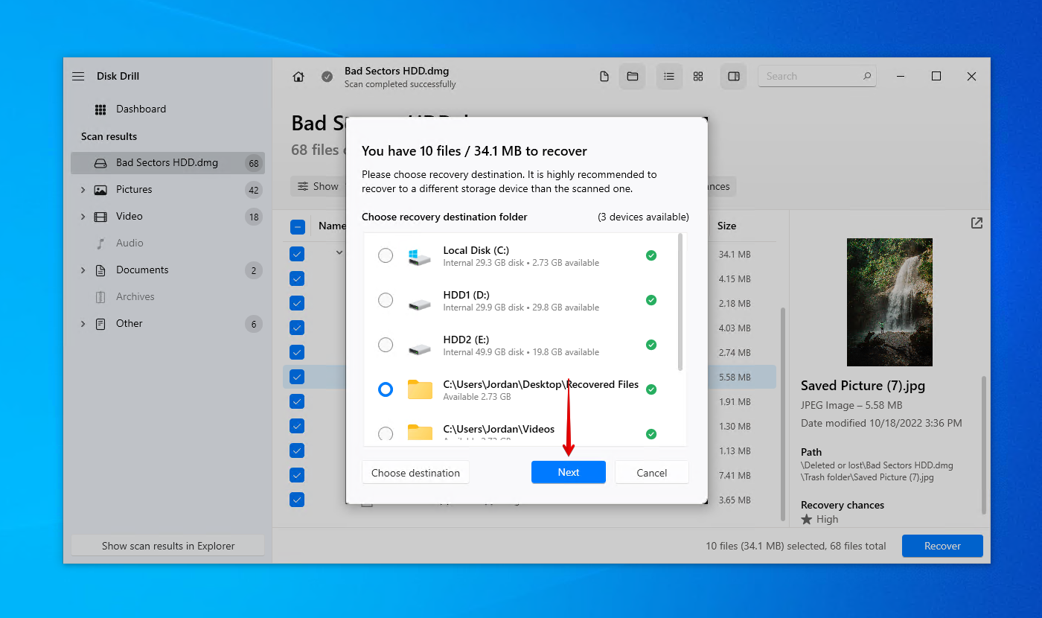The height and width of the screenshot is (618, 1042).
Task: Click the HDD1 (D:) drive icon
Action: (420, 304)
